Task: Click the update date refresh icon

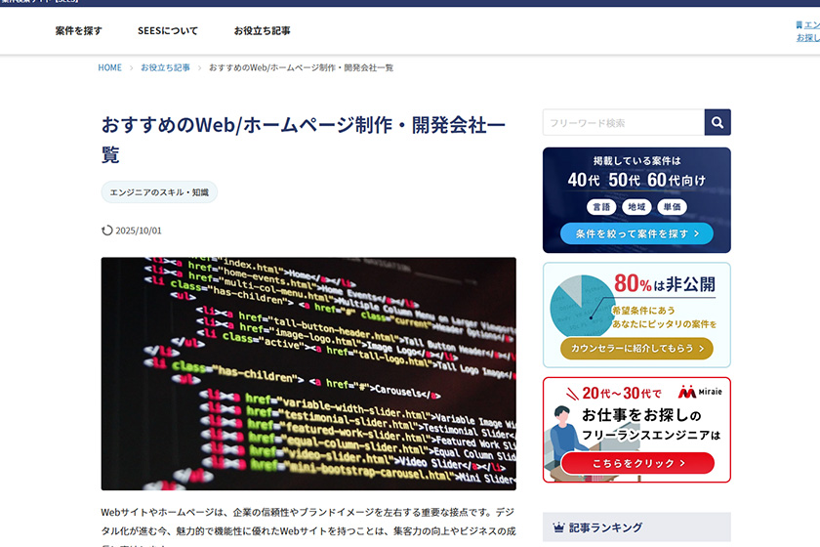Action: pos(107,231)
